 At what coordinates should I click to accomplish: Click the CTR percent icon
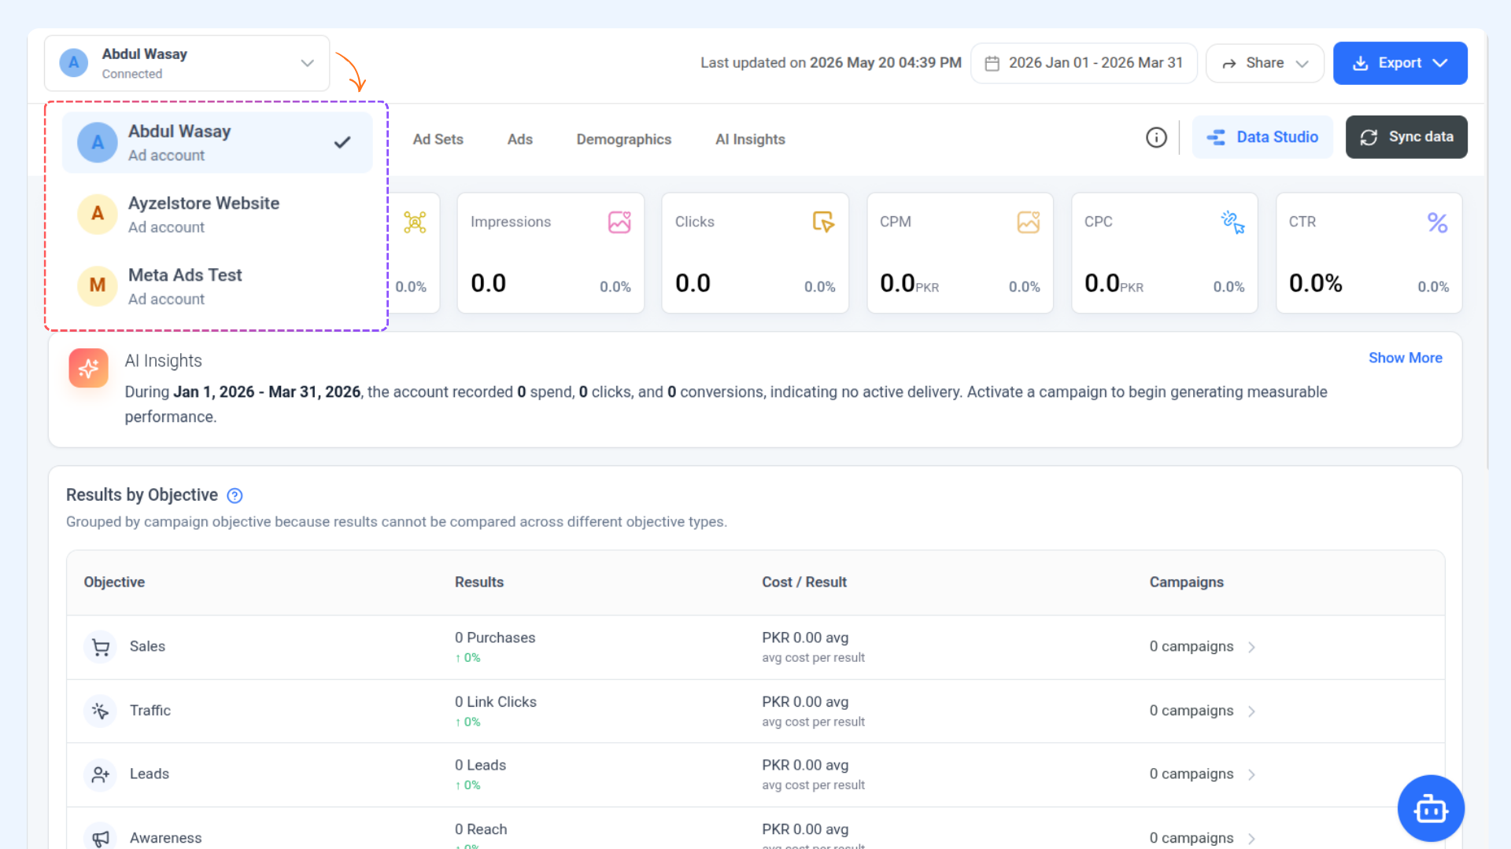coord(1437,222)
